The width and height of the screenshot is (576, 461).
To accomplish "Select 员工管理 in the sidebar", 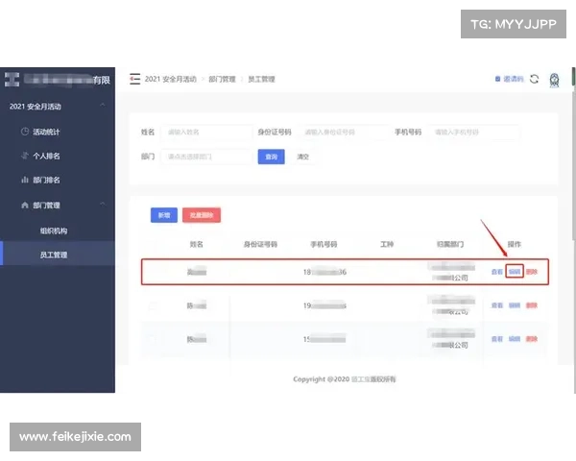I will [54, 255].
